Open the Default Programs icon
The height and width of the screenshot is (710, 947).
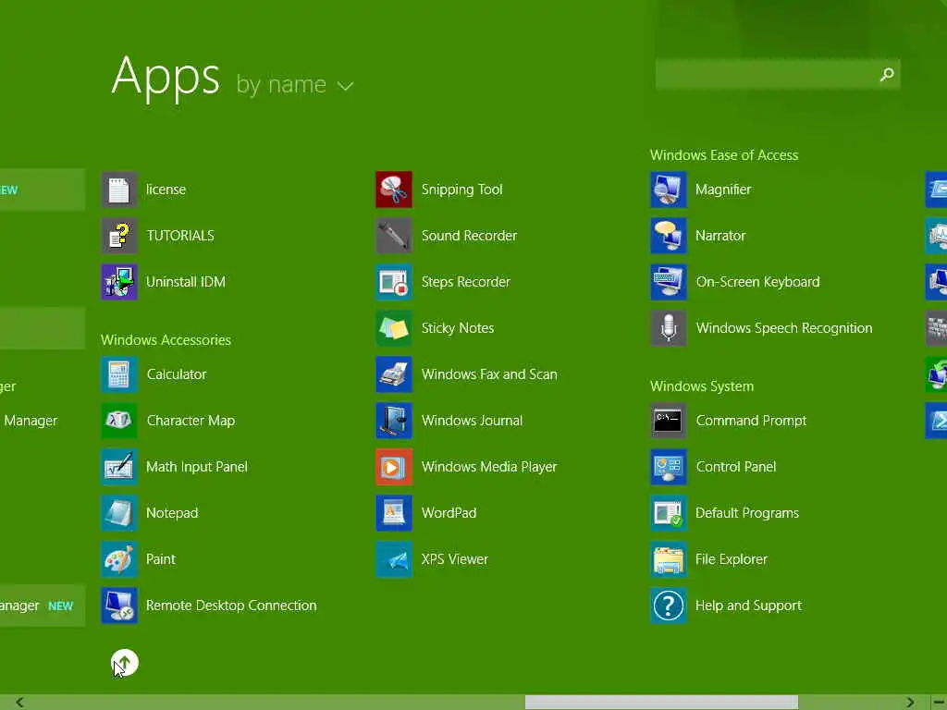669,513
